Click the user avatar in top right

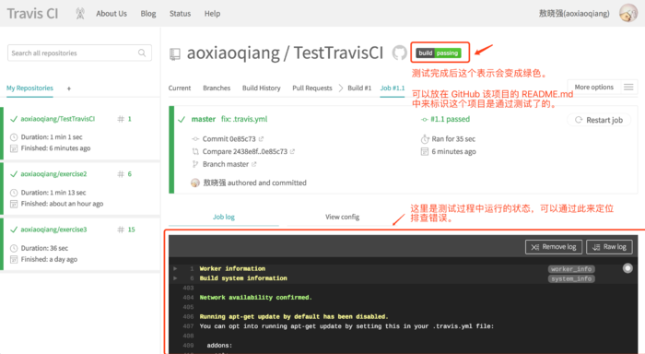pyautogui.click(x=628, y=14)
